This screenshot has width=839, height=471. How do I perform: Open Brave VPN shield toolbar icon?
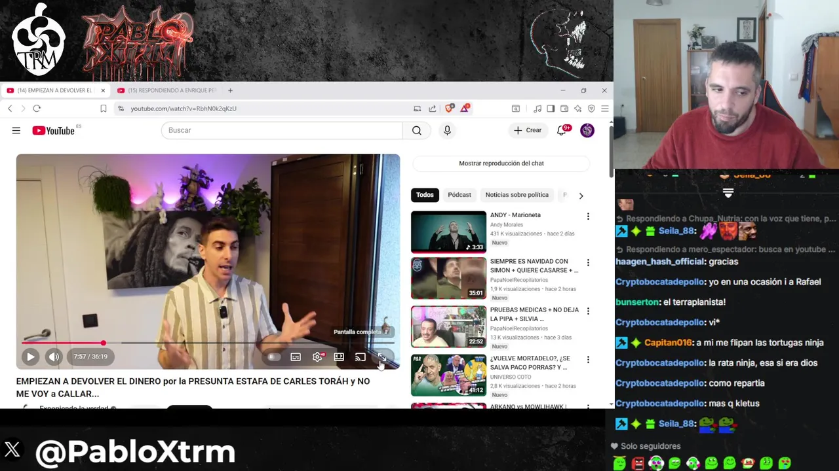[x=591, y=109]
